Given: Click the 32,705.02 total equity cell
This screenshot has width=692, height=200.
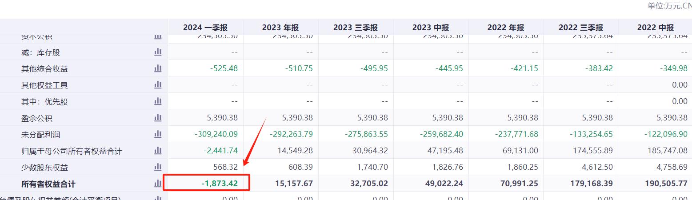Looking at the screenshot, I should point(369,184).
